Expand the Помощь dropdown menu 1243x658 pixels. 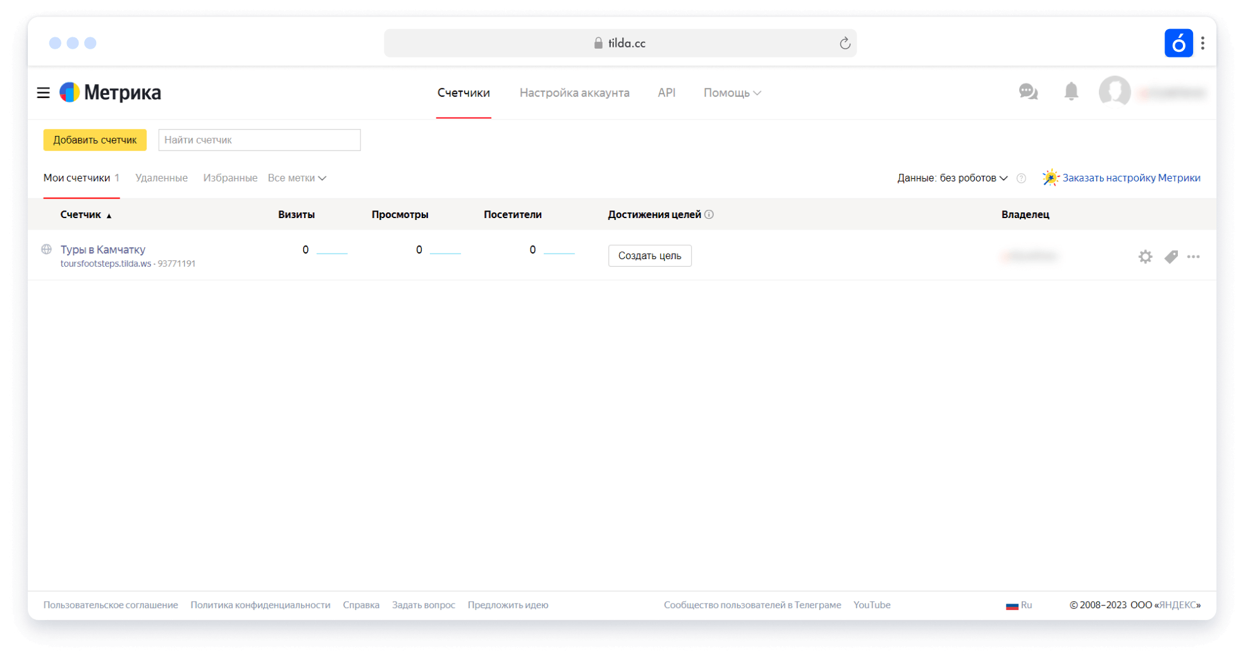(x=732, y=93)
